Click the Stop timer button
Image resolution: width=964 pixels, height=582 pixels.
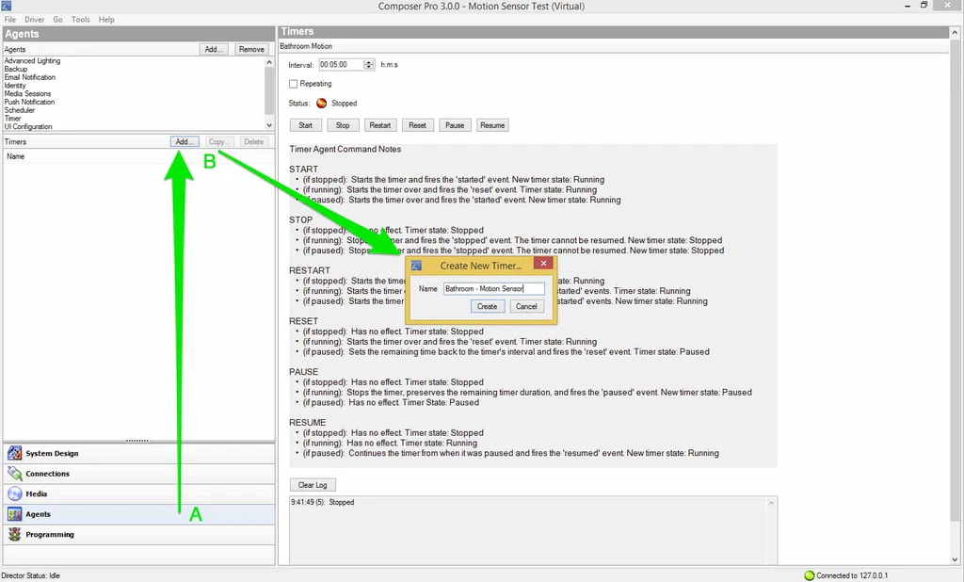pyautogui.click(x=343, y=125)
